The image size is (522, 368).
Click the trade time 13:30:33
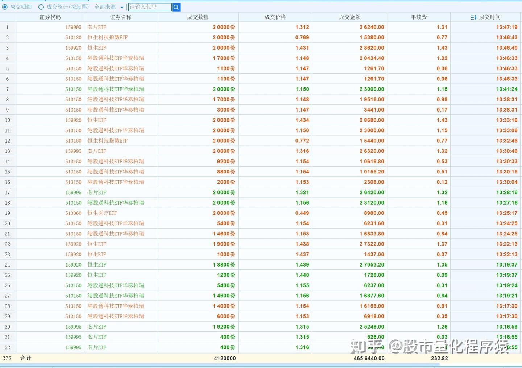pyautogui.click(x=507, y=161)
